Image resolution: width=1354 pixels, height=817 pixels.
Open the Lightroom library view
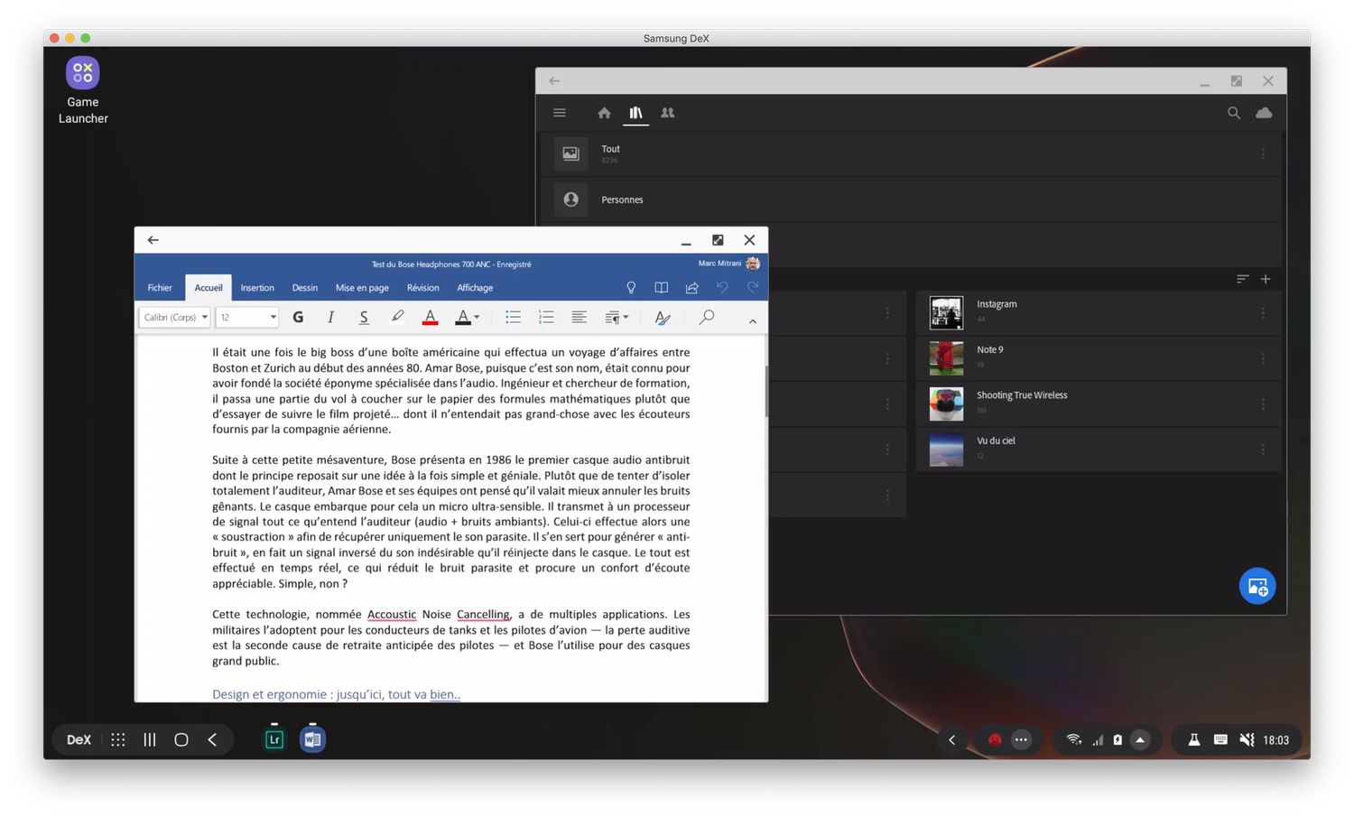(636, 113)
